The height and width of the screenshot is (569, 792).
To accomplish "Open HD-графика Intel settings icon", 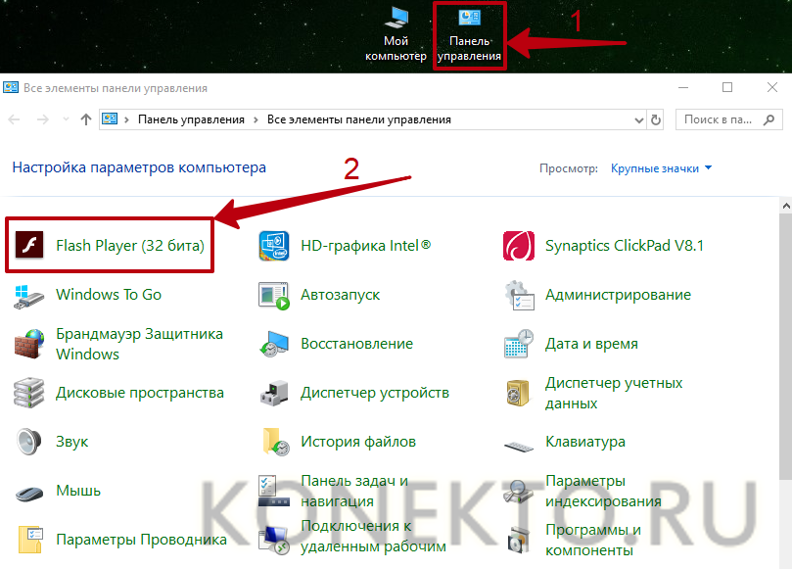I will [272, 245].
